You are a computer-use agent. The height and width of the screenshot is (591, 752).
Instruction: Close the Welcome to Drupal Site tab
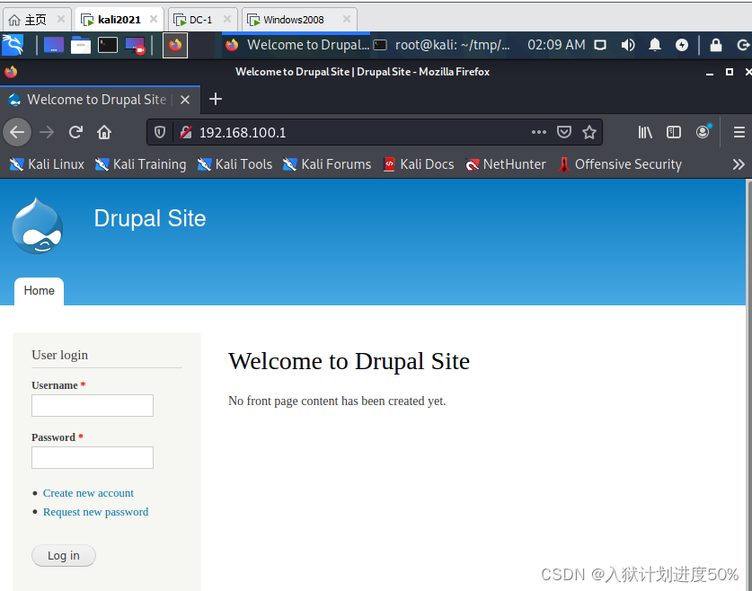(x=185, y=100)
